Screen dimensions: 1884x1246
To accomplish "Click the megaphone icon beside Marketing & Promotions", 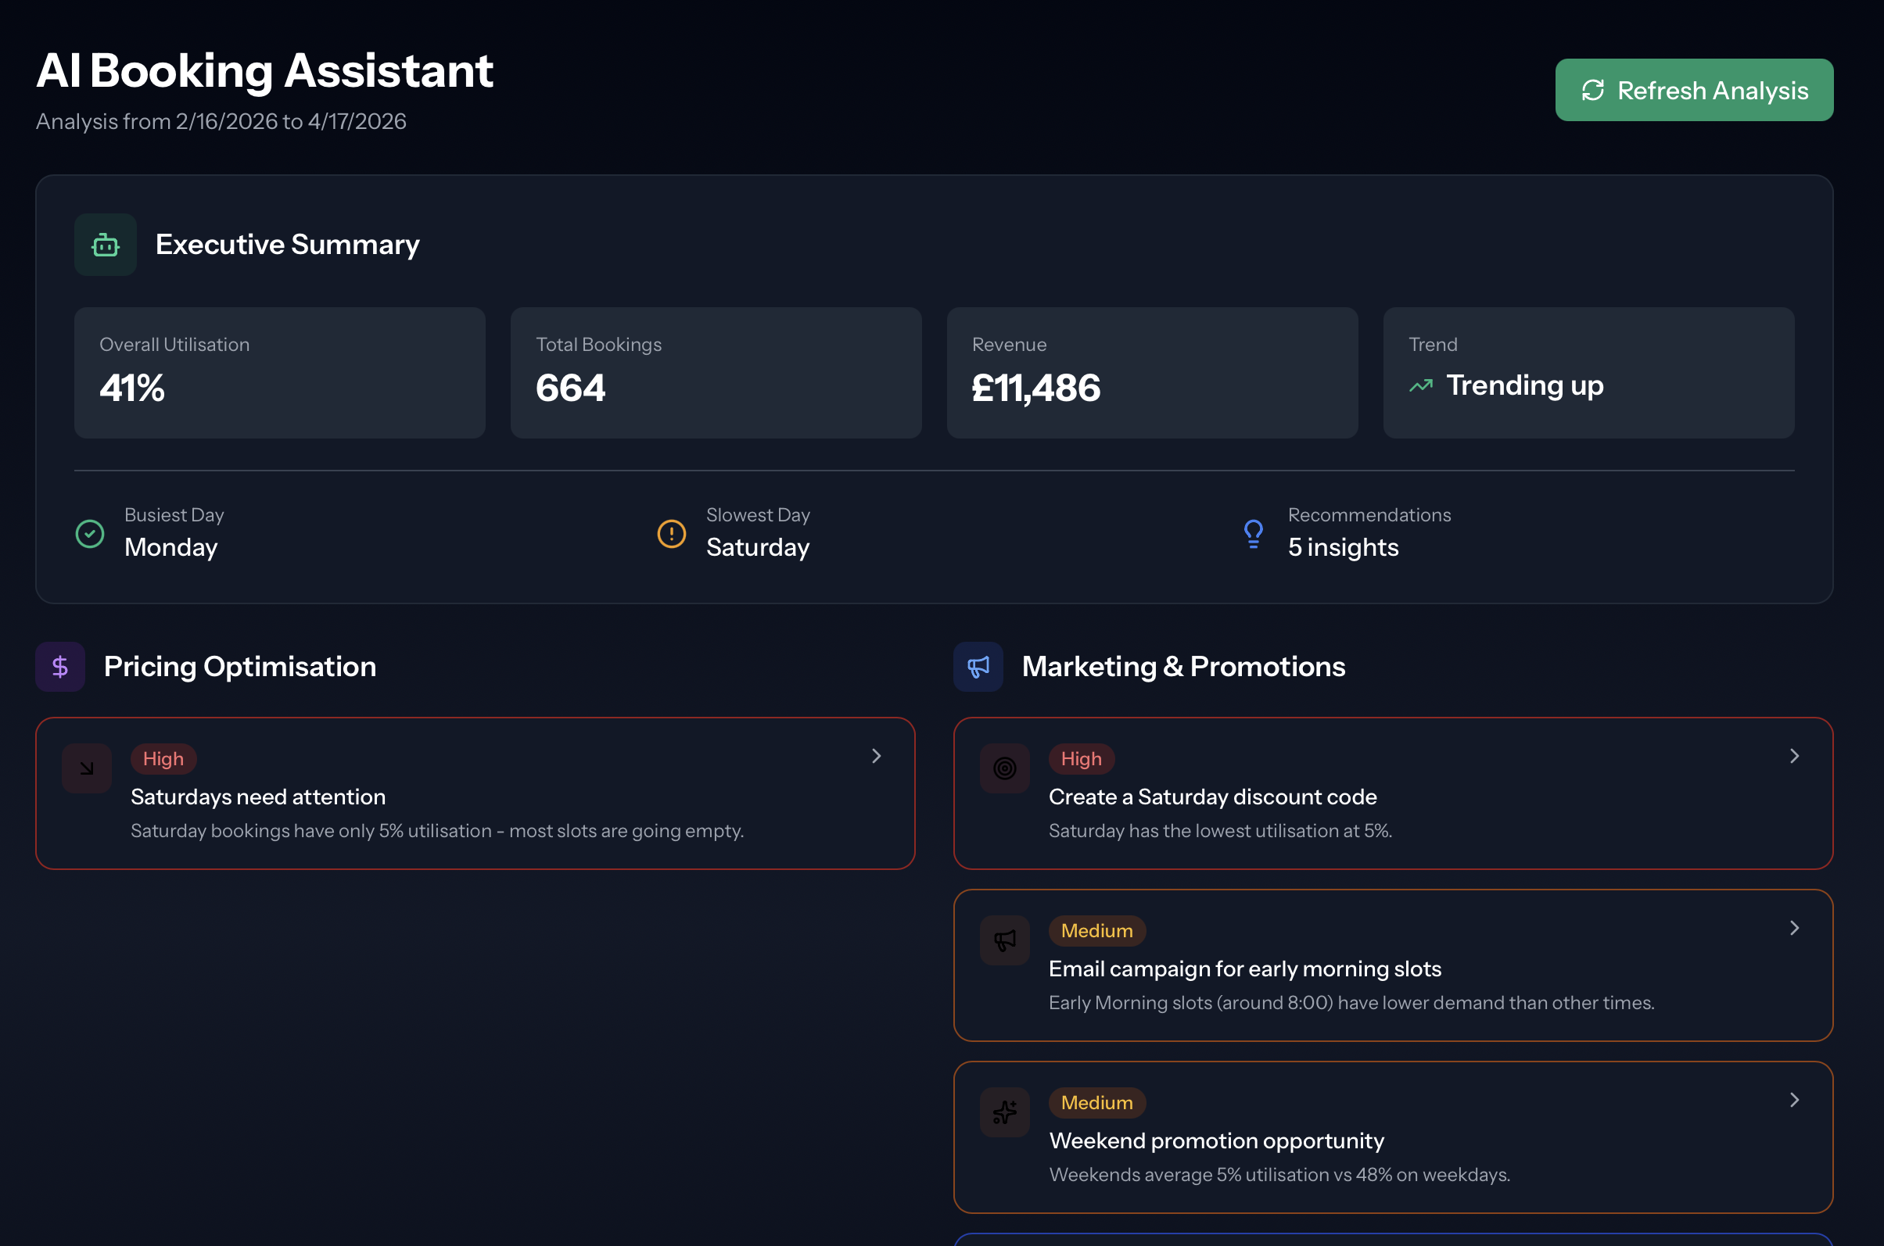I will click(978, 667).
